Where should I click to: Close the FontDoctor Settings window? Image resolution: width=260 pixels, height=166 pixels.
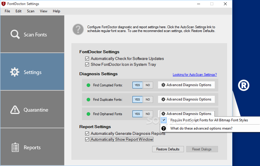click(225, 4)
